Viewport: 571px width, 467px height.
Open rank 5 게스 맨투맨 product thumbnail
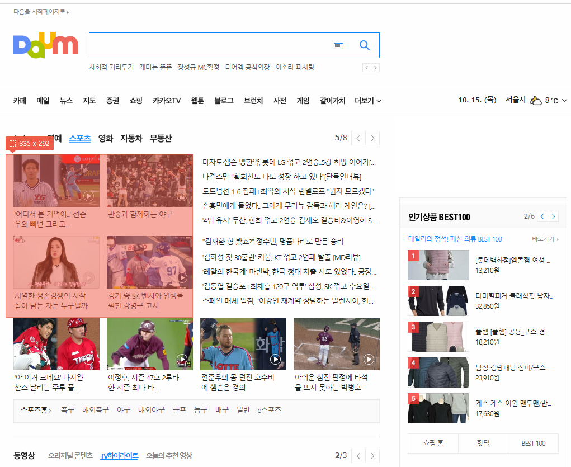pyautogui.click(x=438, y=408)
